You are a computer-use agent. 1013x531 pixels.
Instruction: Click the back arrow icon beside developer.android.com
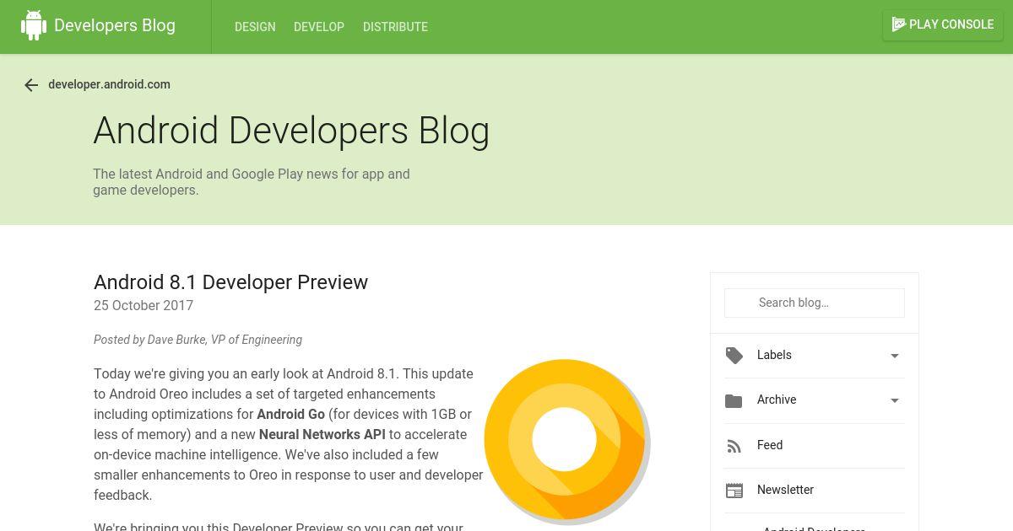(x=31, y=85)
